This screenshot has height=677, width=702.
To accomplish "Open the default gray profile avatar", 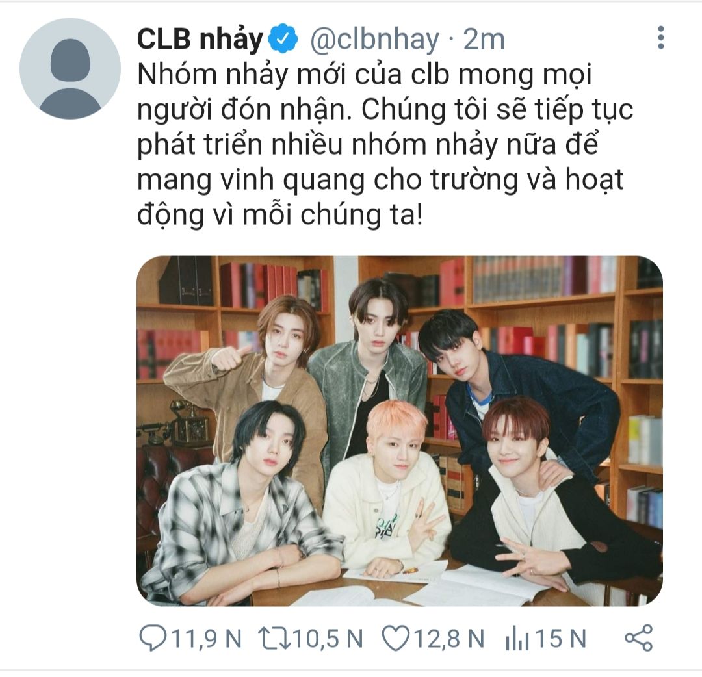I will click(x=70, y=68).
